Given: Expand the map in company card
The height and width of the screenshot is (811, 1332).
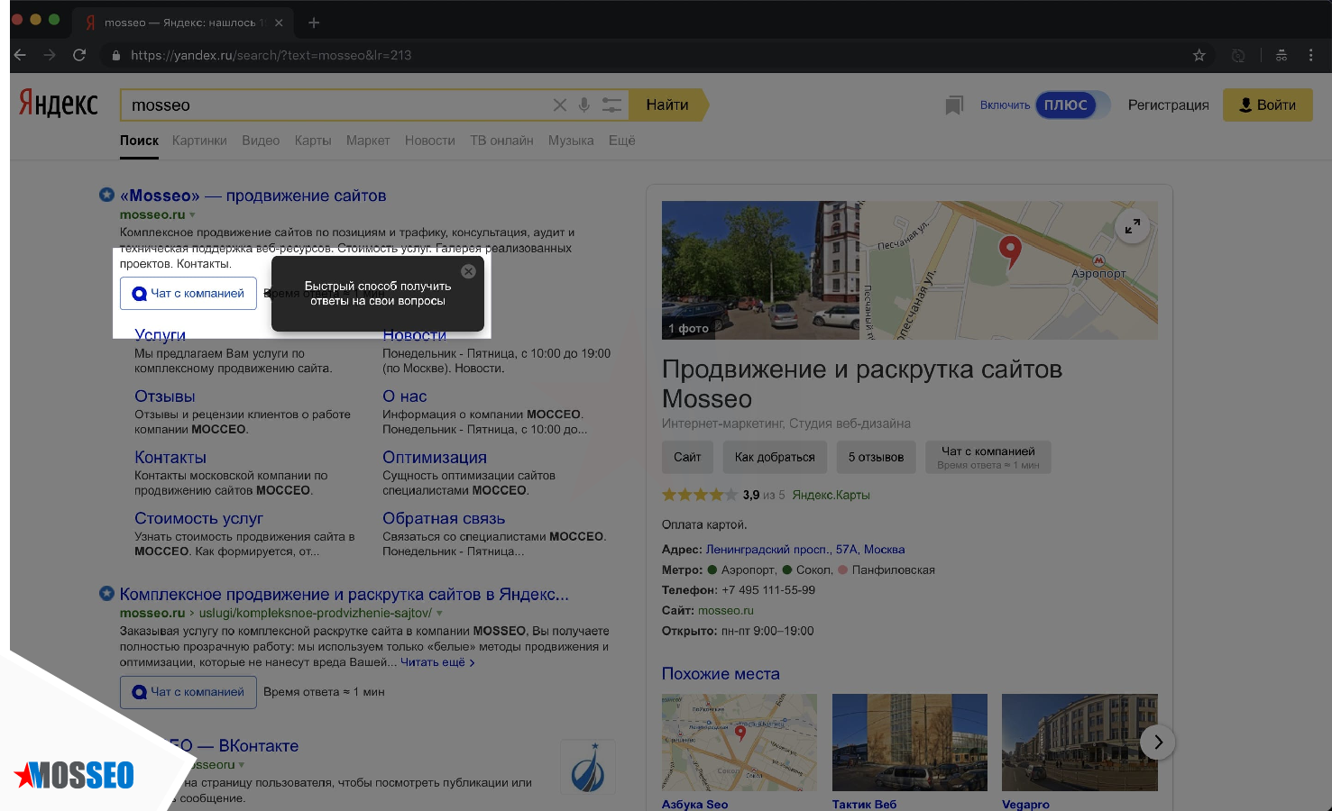Looking at the screenshot, I should (x=1133, y=226).
